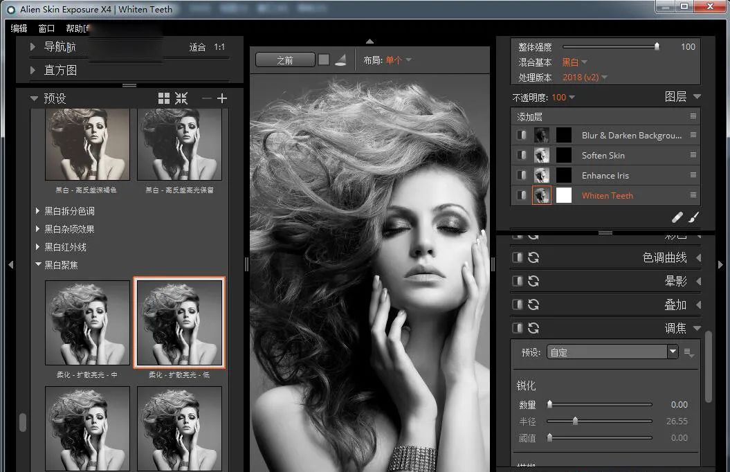The width and height of the screenshot is (730, 472).
Task: Open options menu for Soften Skin layer
Action: [x=693, y=154]
